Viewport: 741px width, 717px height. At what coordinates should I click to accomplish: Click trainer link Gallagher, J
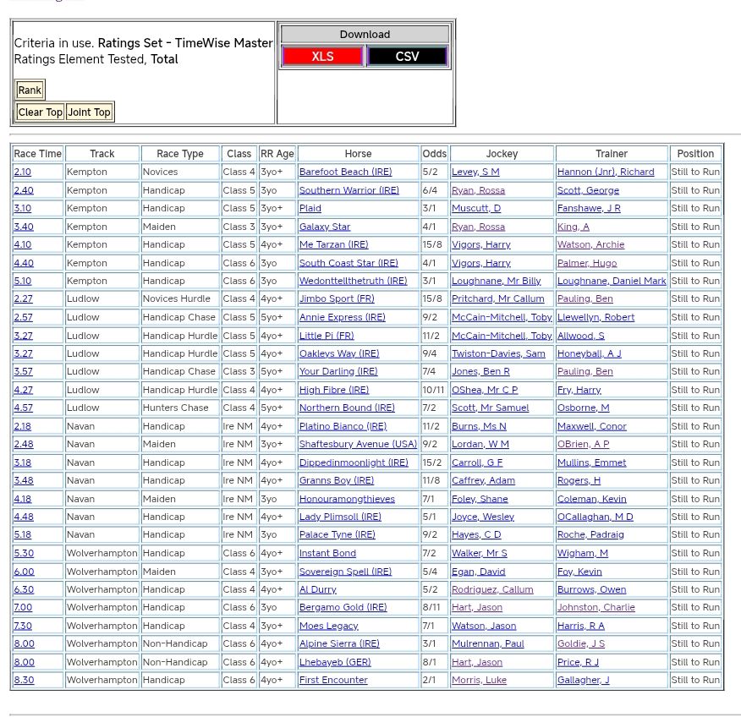tap(583, 680)
